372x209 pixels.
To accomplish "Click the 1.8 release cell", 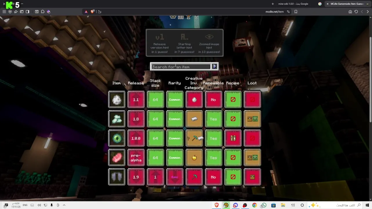I will tap(136, 119).
